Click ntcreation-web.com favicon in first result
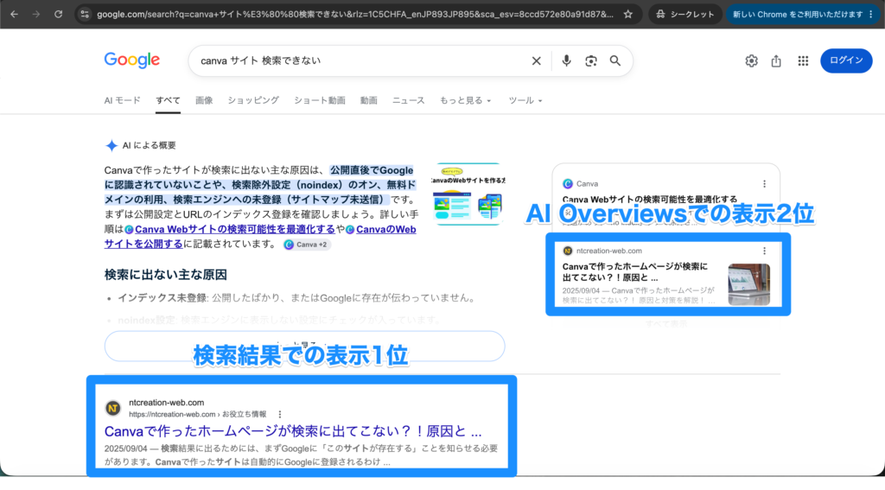This screenshot has width=885, height=490. coord(113,408)
